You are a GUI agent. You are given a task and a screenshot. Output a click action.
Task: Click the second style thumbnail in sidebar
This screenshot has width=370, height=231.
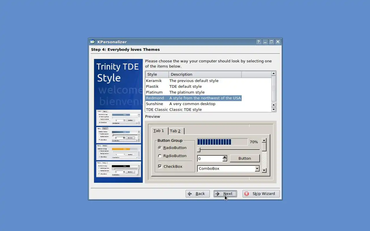pyautogui.click(x=119, y=135)
